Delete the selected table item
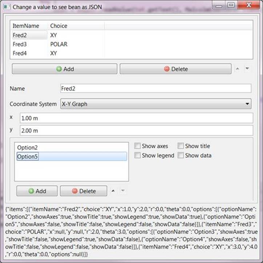Image resolution: width=263 pixels, height=263 pixels. point(175,69)
